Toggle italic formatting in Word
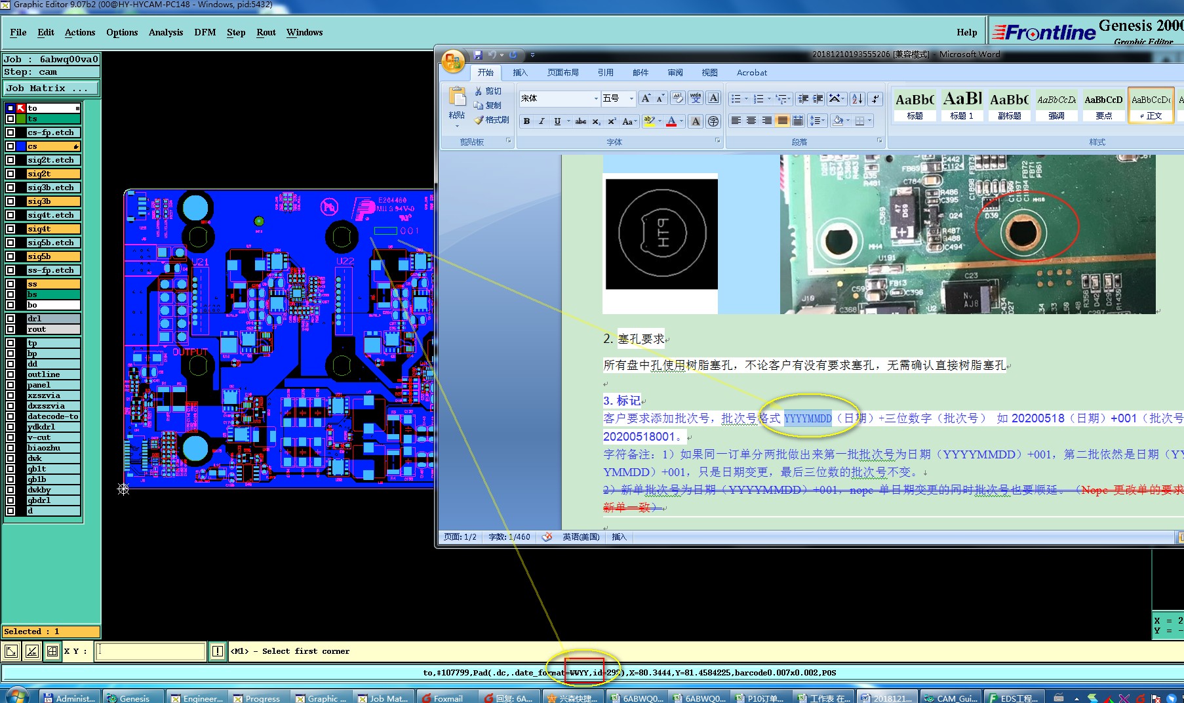The image size is (1184, 703). coord(542,121)
